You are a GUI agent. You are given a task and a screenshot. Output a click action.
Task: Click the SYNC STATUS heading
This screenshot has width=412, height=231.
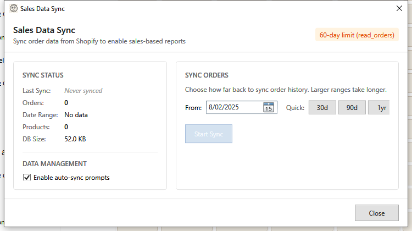point(43,75)
